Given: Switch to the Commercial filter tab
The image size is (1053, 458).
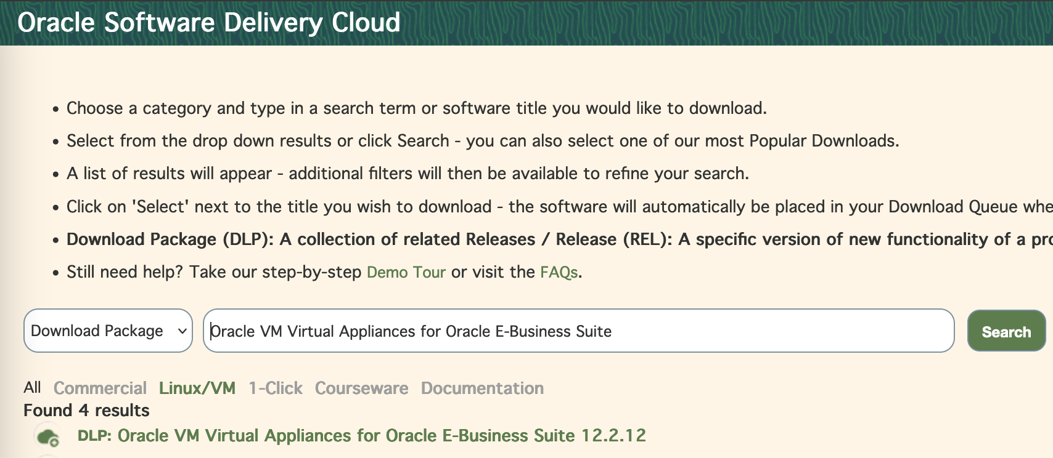Looking at the screenshot, I should (100, 388).
